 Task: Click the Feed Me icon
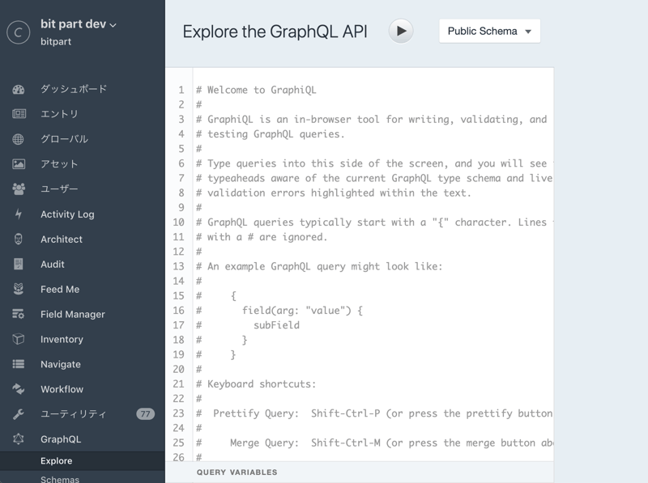point(19,289)
